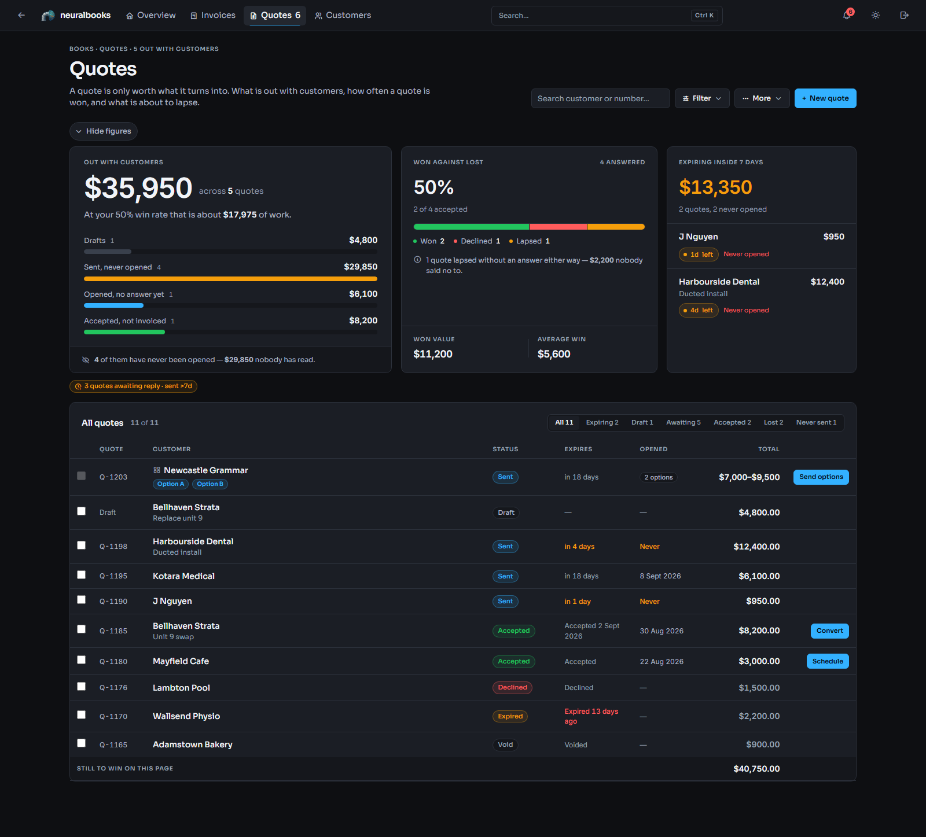Click the clock icon in awaiting reply pill

pos(78,386)
